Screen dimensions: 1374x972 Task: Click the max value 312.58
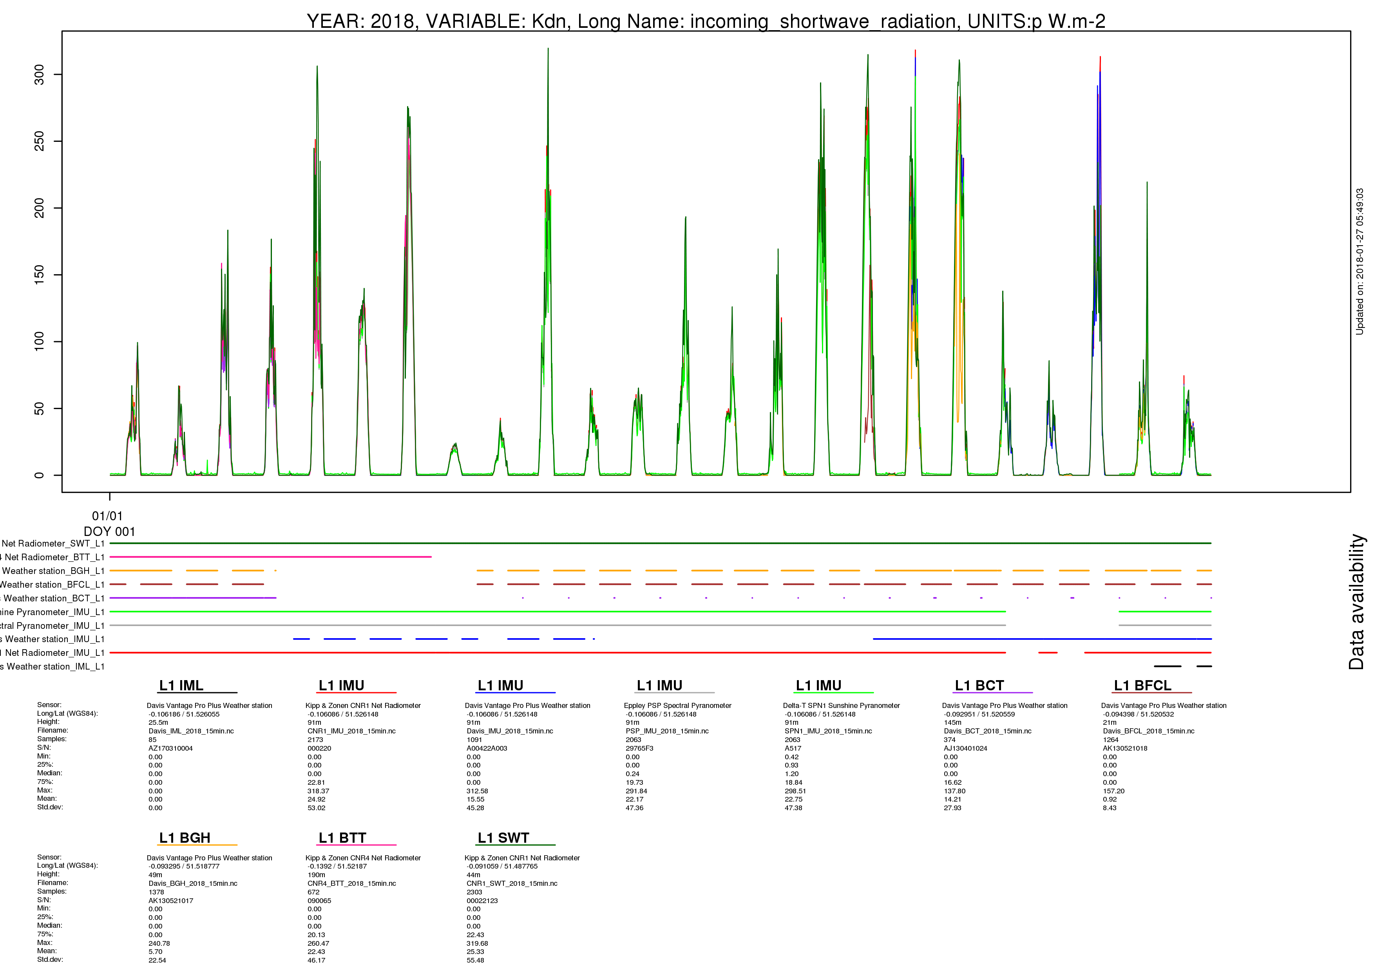pyautogui.click(x=478, y=791)
